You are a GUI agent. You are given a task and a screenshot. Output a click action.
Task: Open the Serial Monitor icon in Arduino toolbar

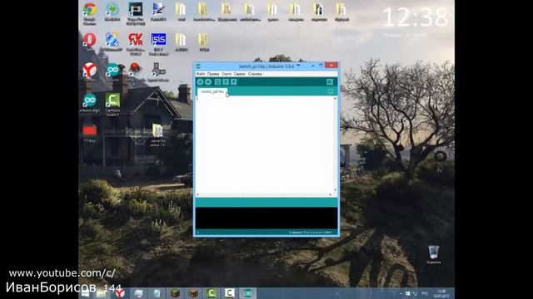(330, 81)
